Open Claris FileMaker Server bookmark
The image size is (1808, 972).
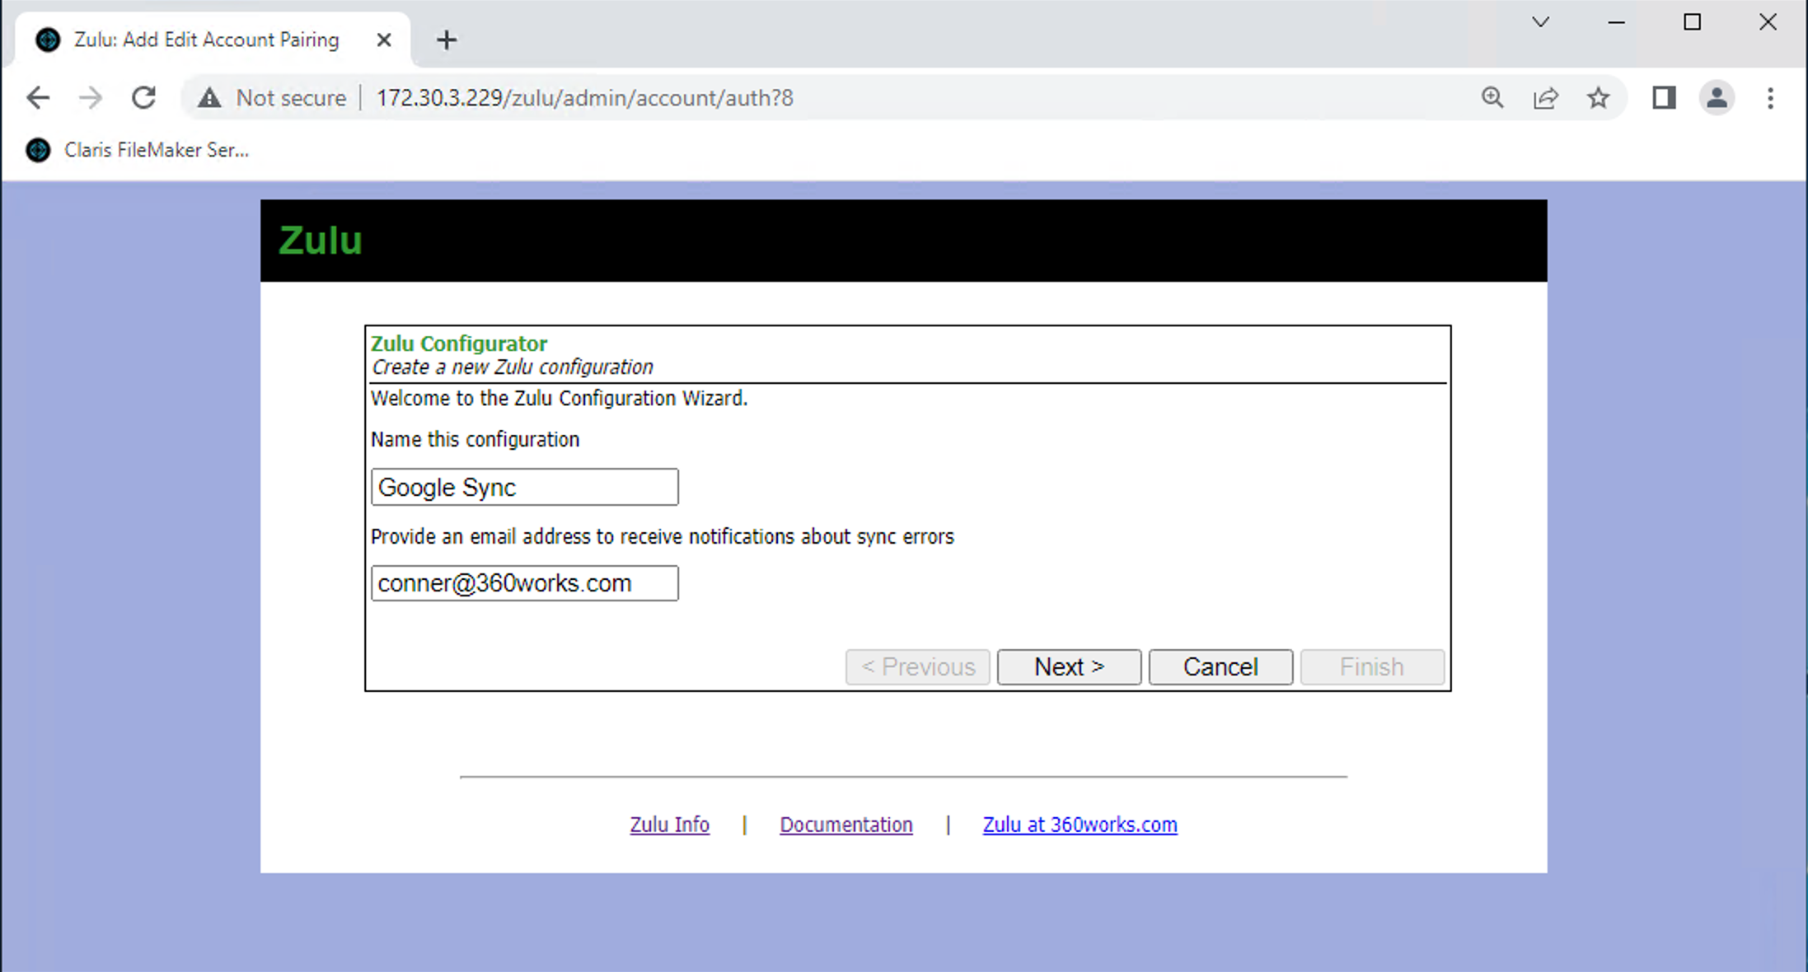pyautogui.click(x=138, y=150)
